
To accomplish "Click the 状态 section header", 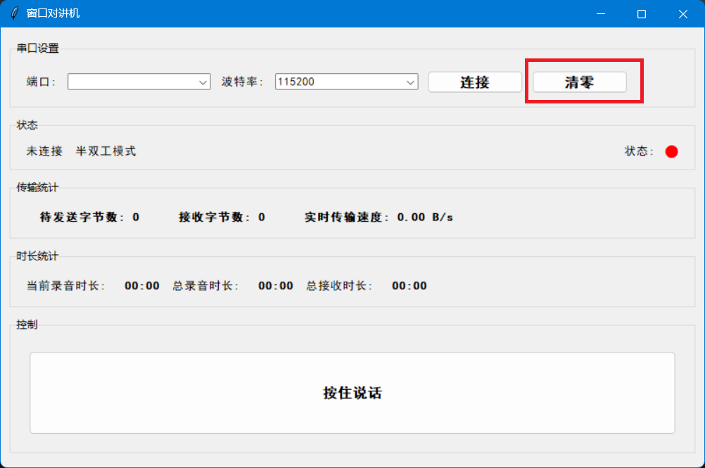I will click(27, 125).
